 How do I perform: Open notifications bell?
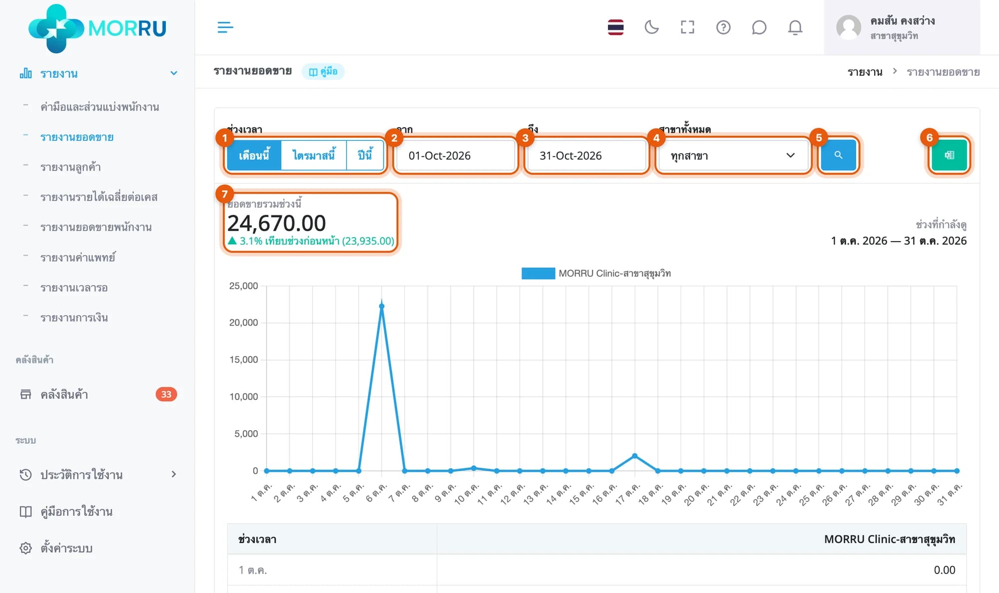[795, 27]
